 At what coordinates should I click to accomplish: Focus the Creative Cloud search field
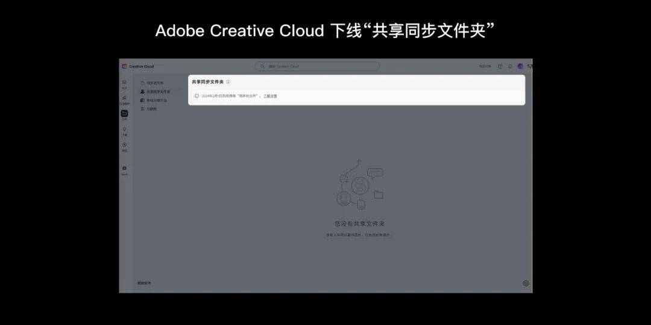pyautogui.click(x=317, y=66)
